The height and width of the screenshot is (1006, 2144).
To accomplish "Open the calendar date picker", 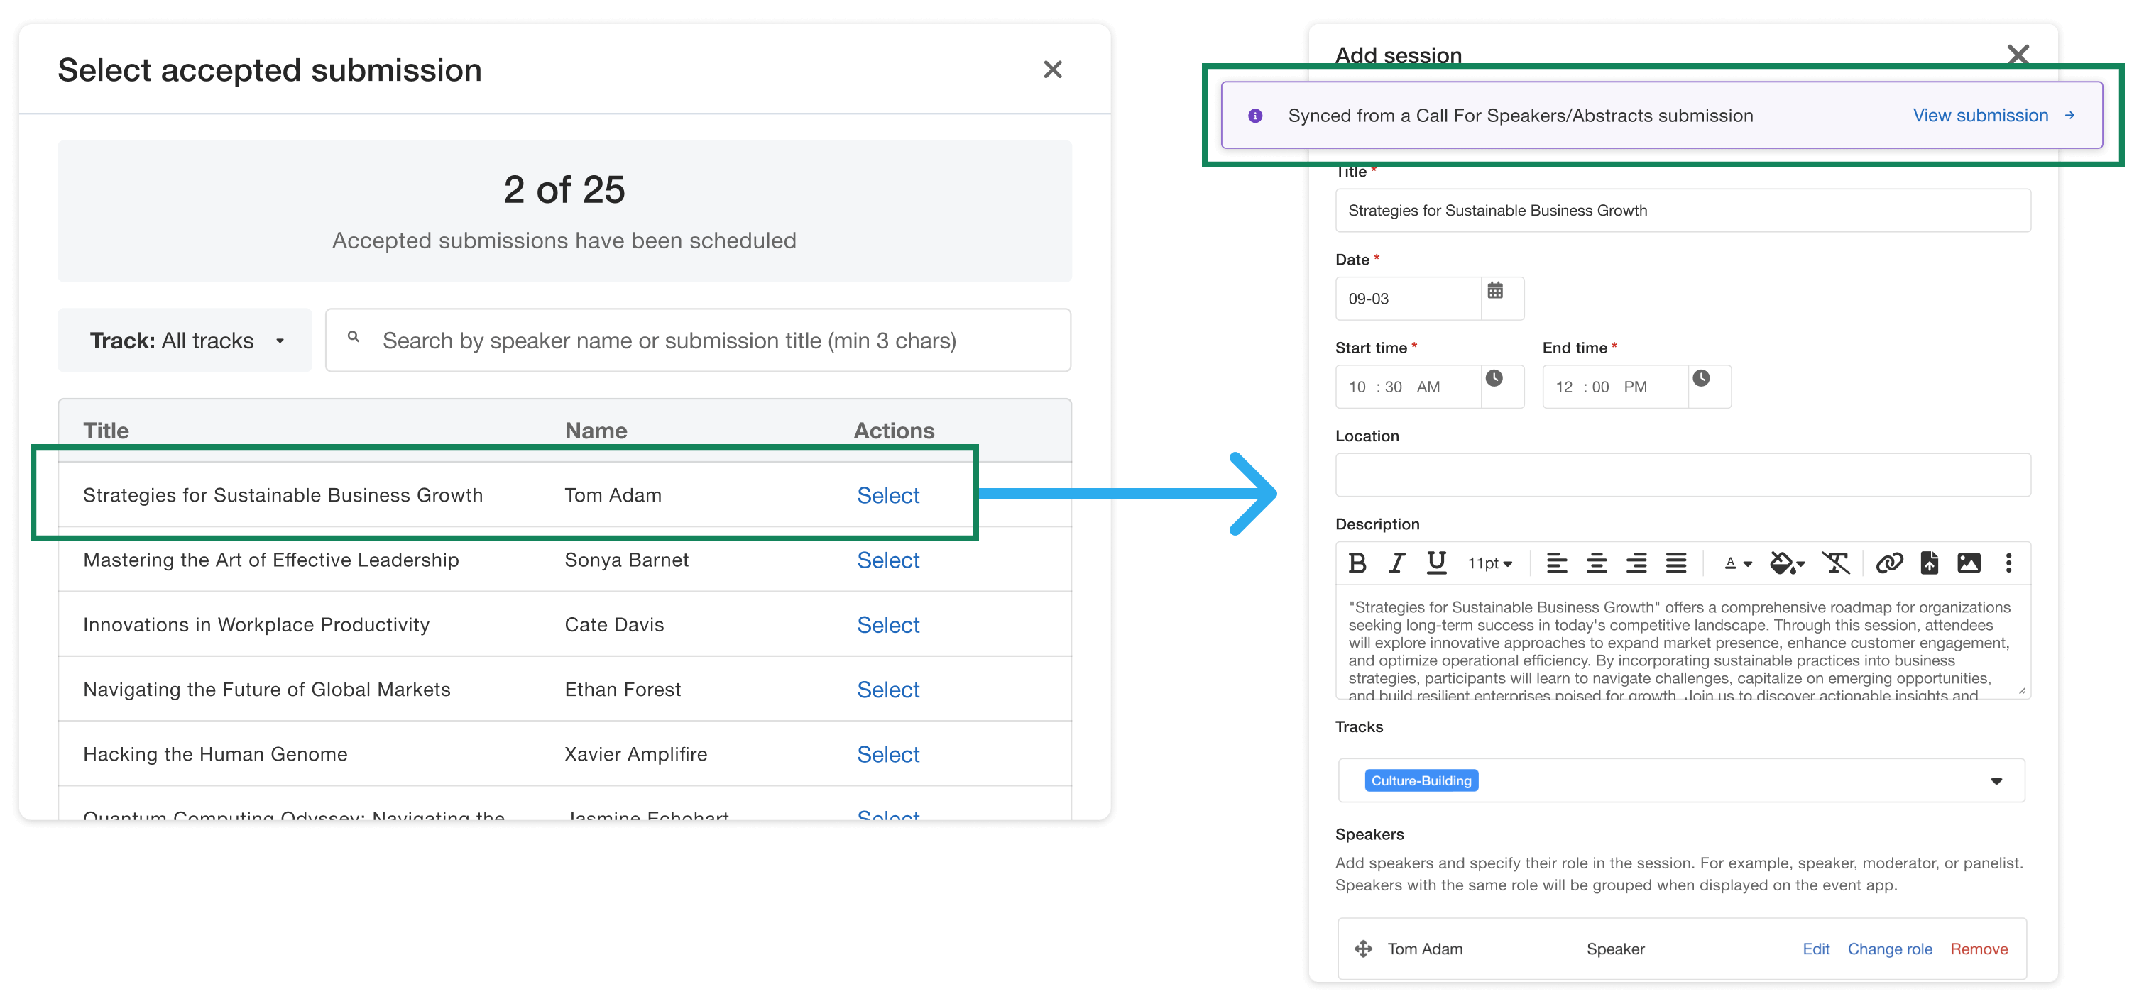I will [x=1495, y=291].
